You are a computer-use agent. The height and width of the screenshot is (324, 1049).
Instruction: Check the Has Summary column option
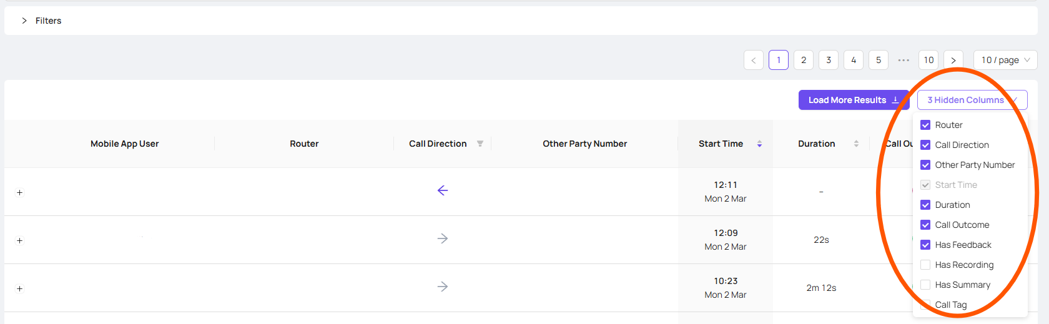(x=925, y=285)
